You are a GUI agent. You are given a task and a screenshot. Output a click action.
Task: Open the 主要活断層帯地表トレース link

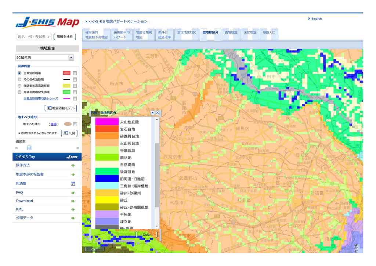(x=41, y=98)
